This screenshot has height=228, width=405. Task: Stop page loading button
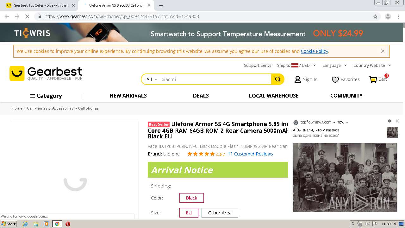pyautogui.click(x=27, y=16)
